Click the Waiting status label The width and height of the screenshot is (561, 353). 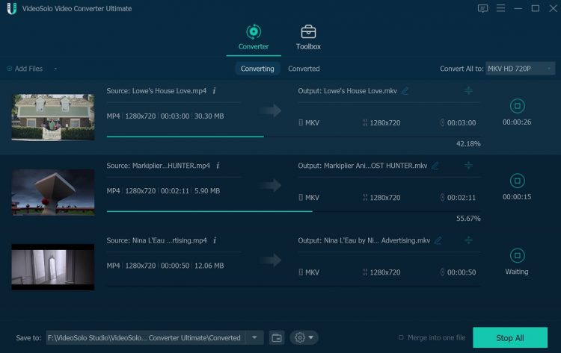tap(517, 272)
